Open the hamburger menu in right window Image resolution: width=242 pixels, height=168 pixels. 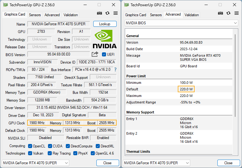pyautogui.click(x=236, y=13)
